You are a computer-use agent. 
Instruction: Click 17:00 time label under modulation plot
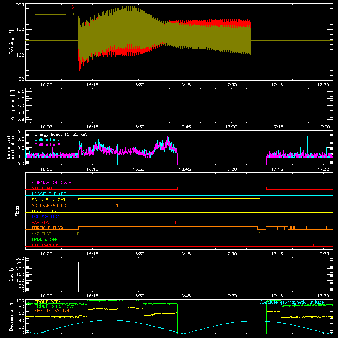pos(231,169)
